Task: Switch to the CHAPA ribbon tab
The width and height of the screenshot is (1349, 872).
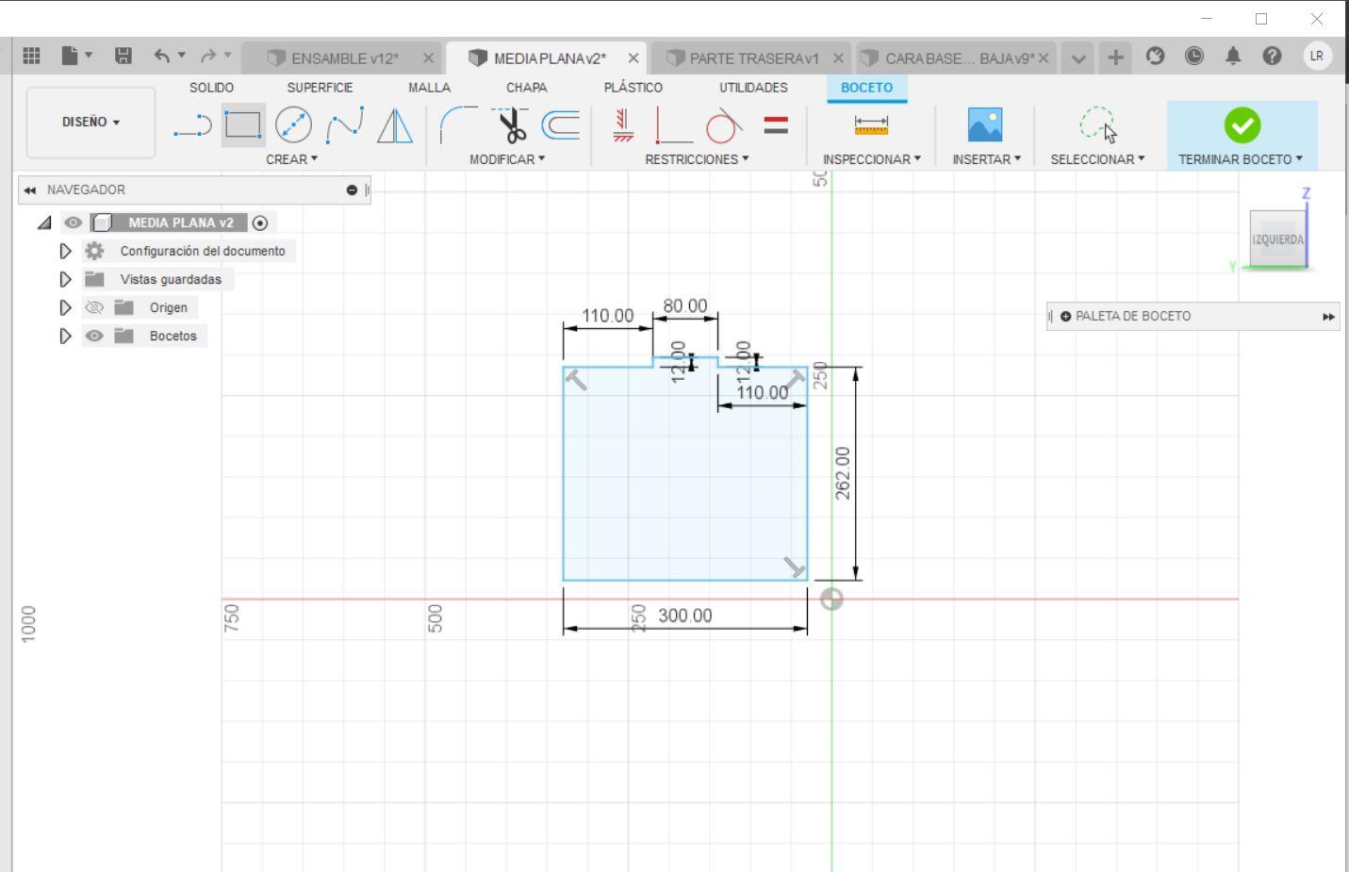Action: click(526, 88)
